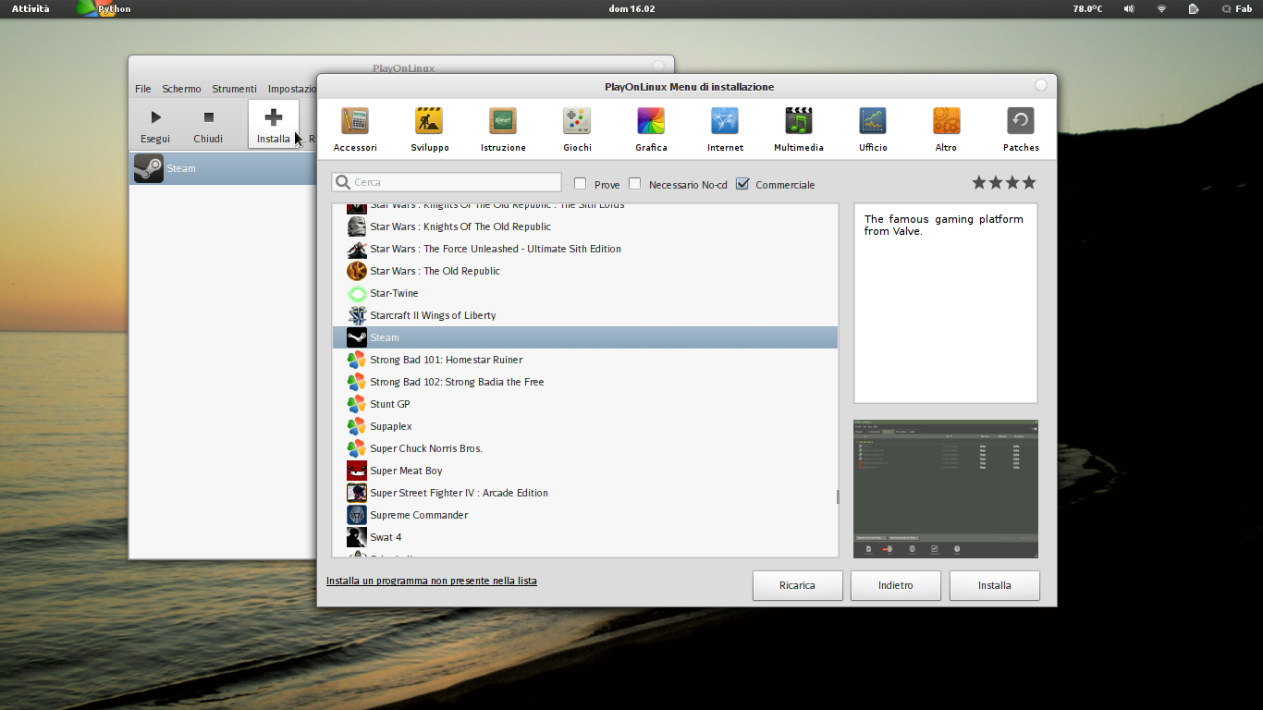Toggle the Necessario No-cd checkbox
Screen dimensions: 1263x710
634,183
